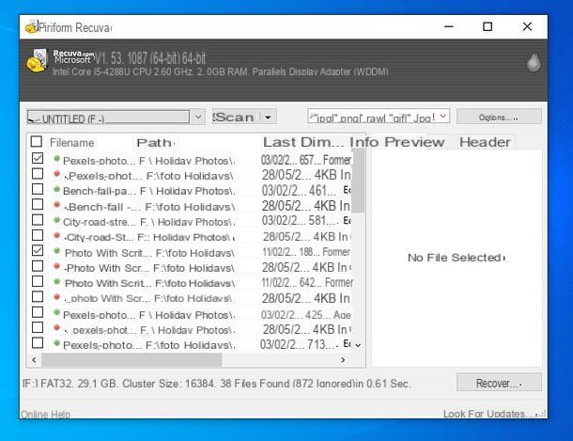Switch to the Info tab
Image resolution: width=573 pixels, height=441 pixels.
364,142
